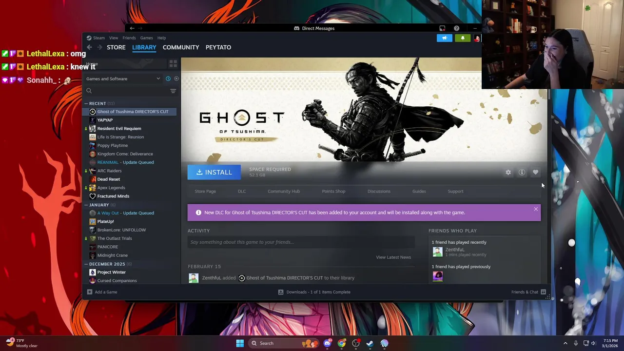Screen dimensions: 624x351
Task: Open Steam from the taskbar
Action: pyautogui.click(x=370, y=343)
